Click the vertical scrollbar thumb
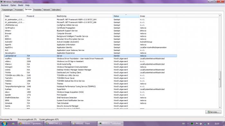 coord(220,79)
